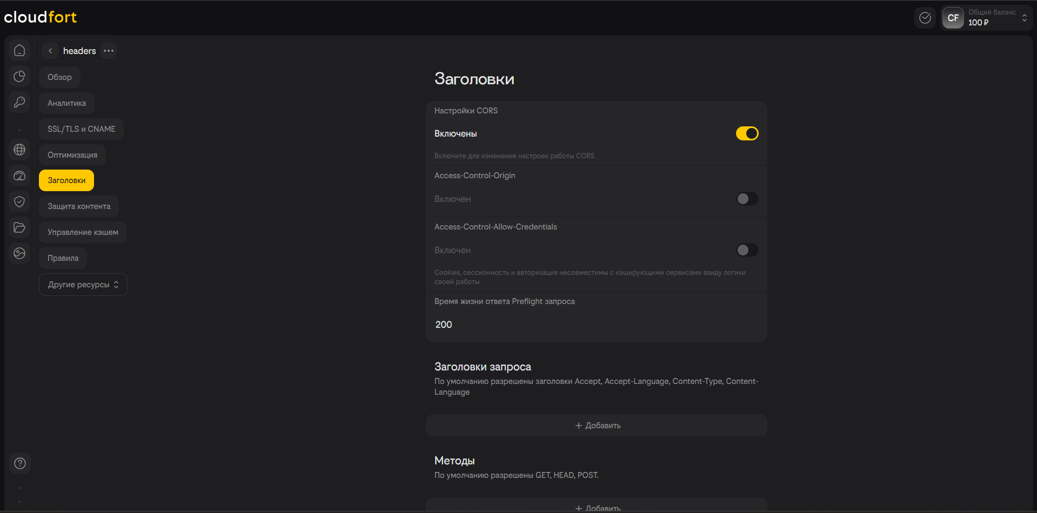The height and width of the screenshot is (513, 1037).
Task: Click Добавить under Заголовки запроса
Action: click(x=597, y=426)
